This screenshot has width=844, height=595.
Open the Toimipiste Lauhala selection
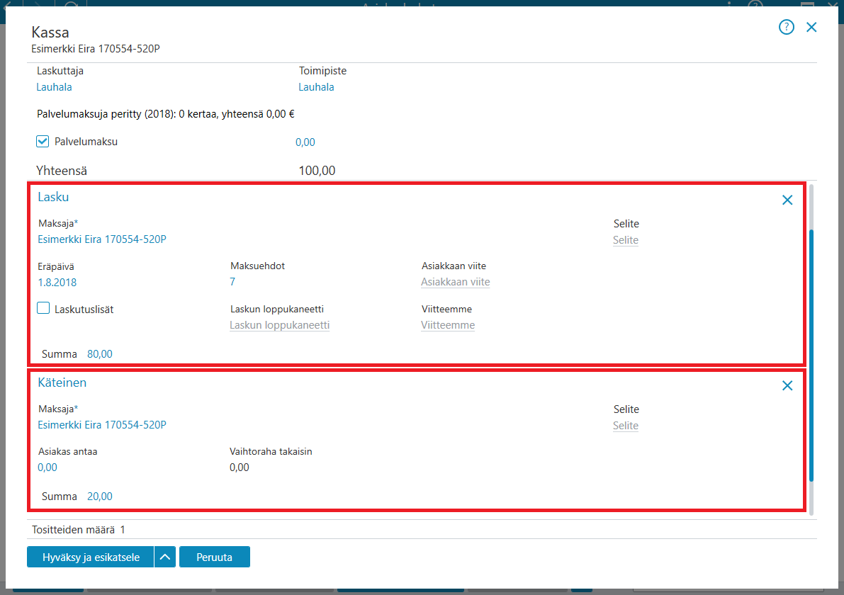coord(317,87)
